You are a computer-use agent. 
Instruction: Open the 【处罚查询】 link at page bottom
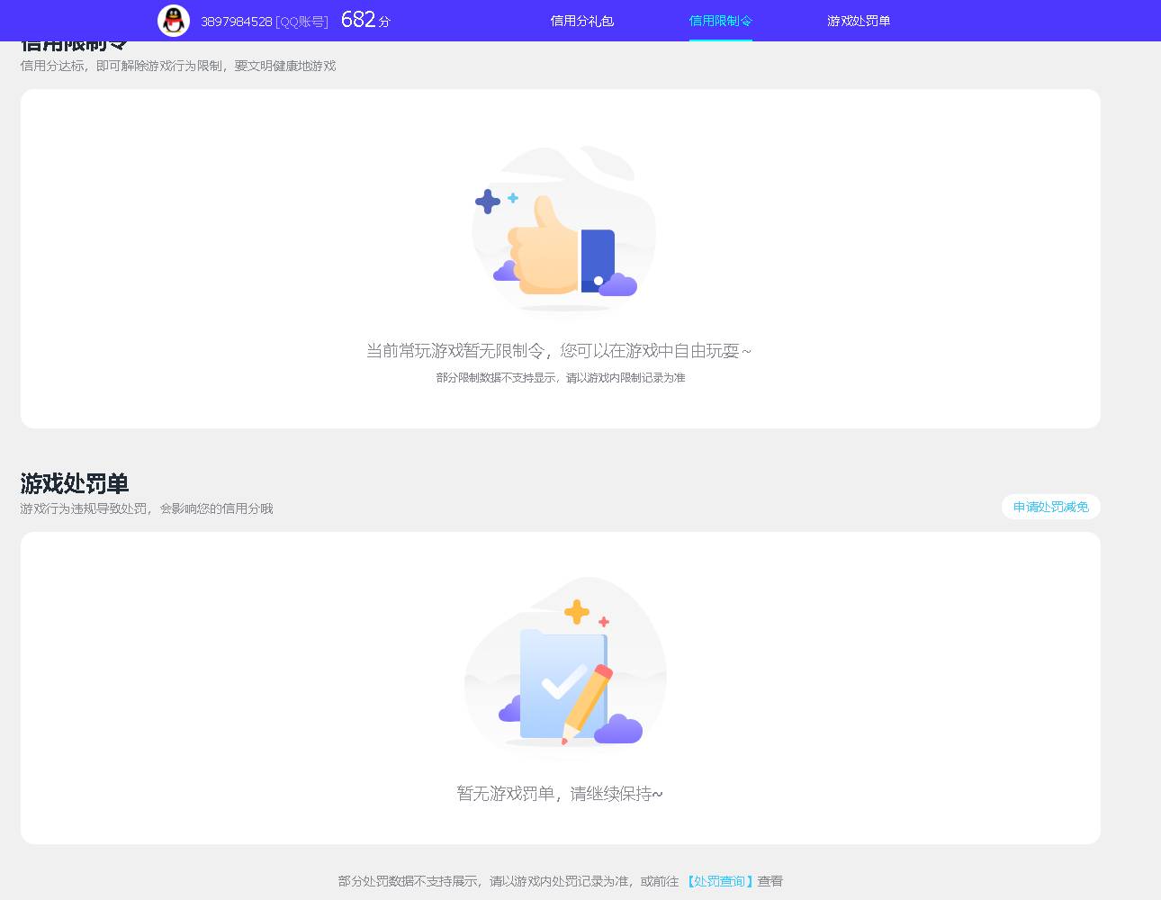[719, 881]
